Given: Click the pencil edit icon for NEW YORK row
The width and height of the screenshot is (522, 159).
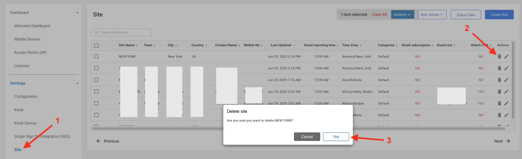Looking at the screenshot, I should 506,56.
